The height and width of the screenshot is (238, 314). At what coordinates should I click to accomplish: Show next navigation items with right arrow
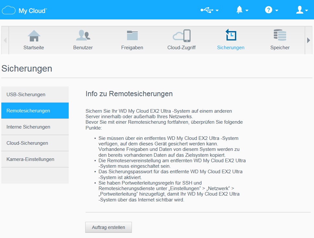click(x=308, y=40)
